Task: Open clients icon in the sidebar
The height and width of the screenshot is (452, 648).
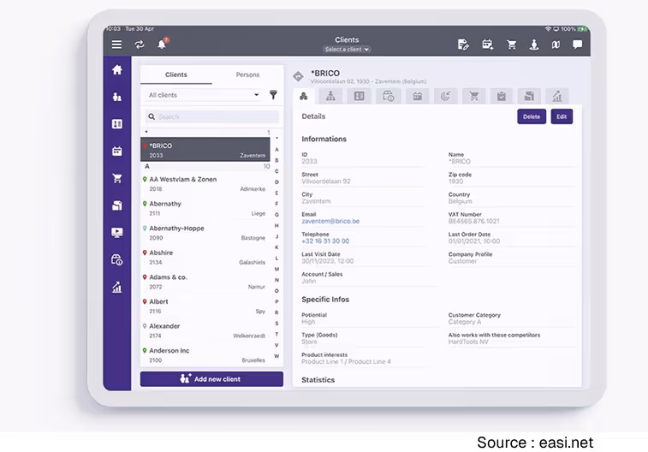Action: (x=117, y=97)
